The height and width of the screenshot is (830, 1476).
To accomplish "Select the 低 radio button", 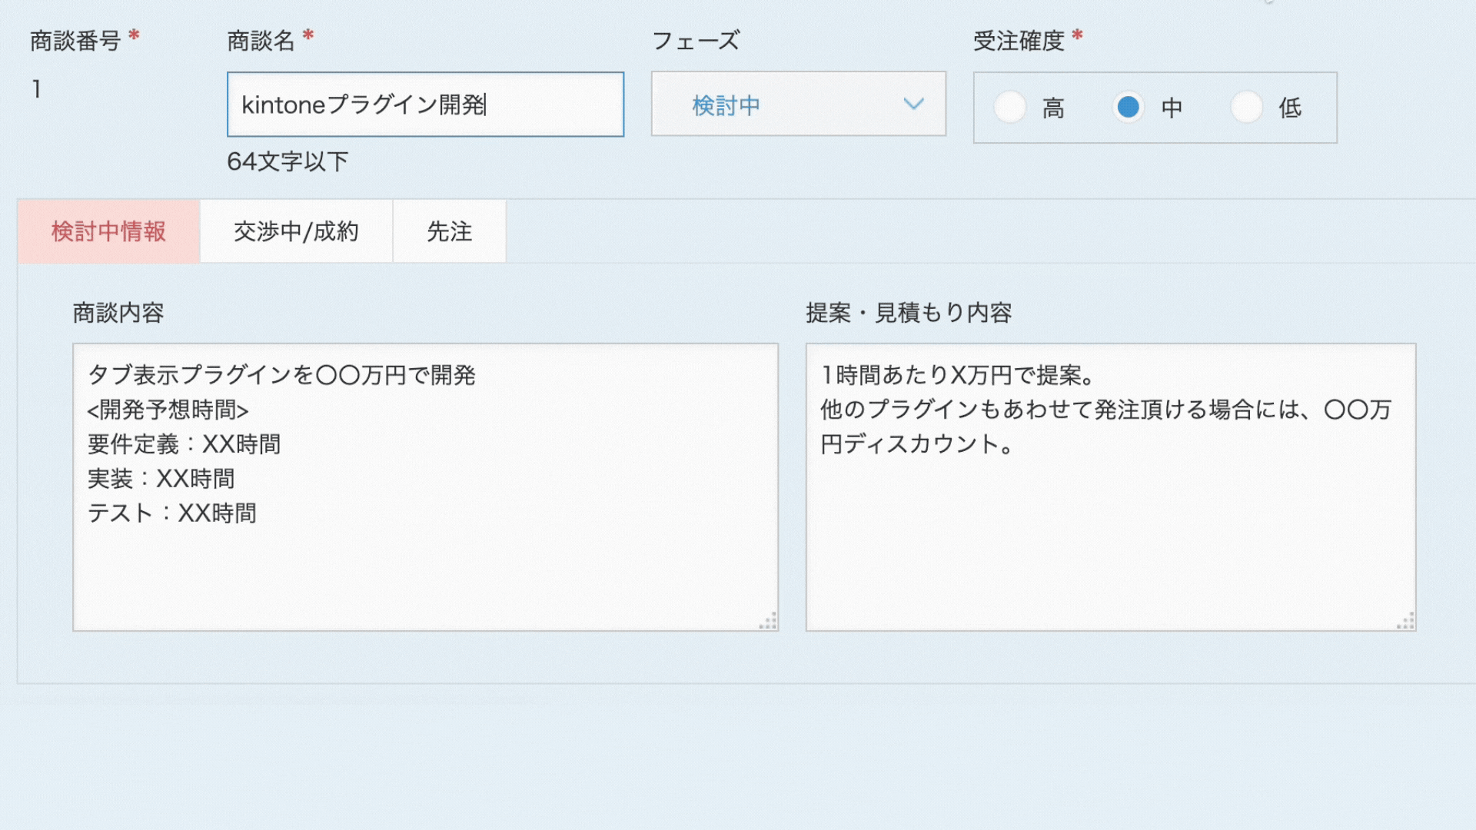I will coord(1246,107).
